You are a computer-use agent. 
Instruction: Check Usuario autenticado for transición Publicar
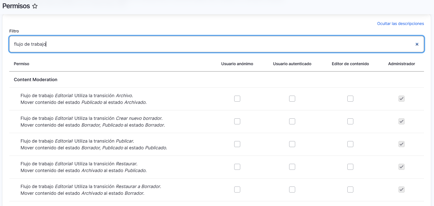292,144
